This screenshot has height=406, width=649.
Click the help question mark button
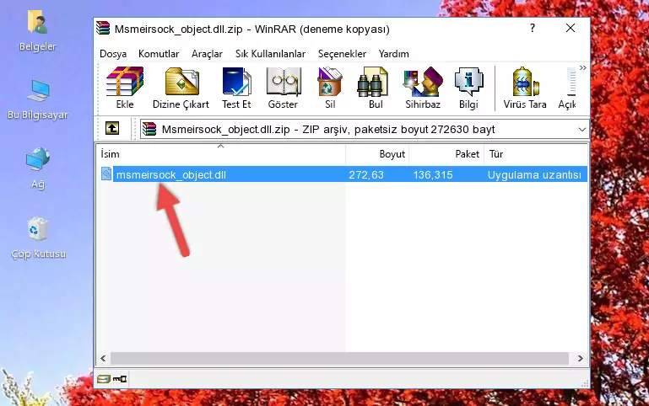point(533,28)
